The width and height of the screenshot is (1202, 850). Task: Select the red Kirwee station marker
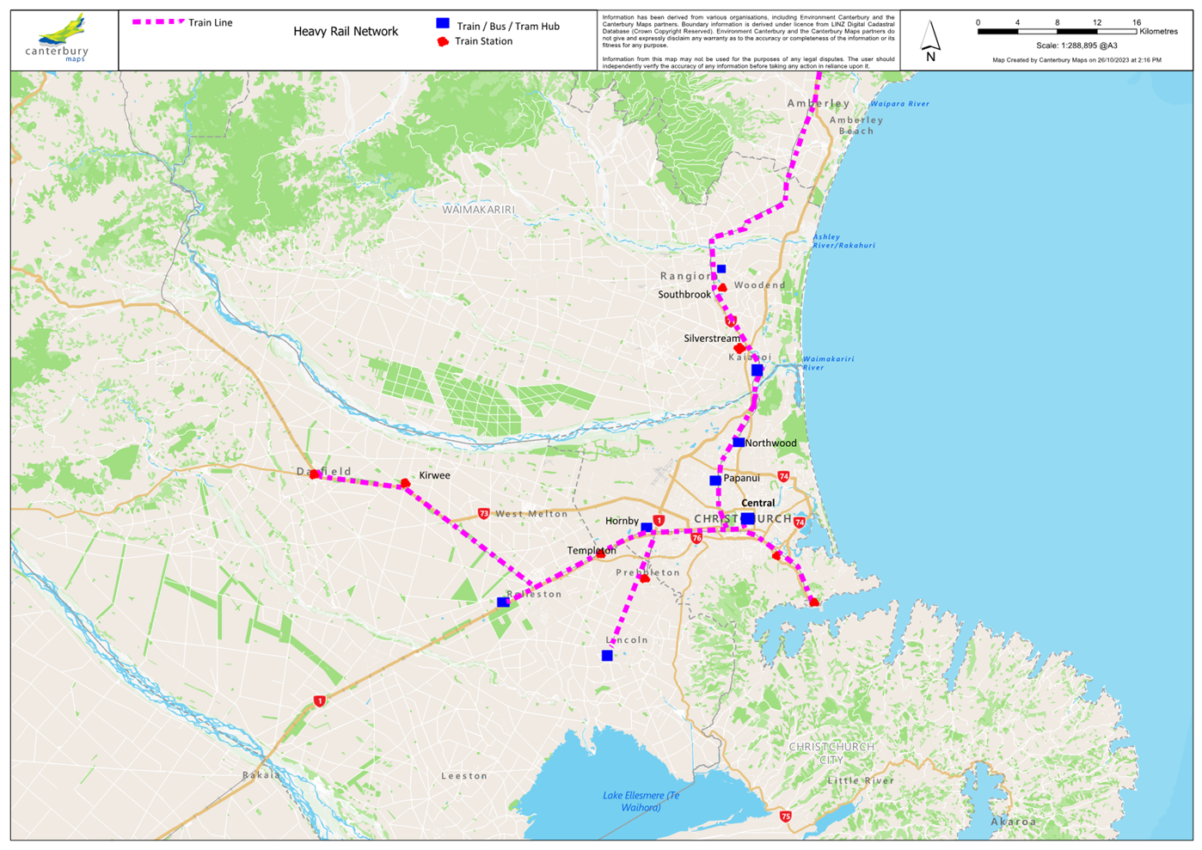[x=405, y=484]
